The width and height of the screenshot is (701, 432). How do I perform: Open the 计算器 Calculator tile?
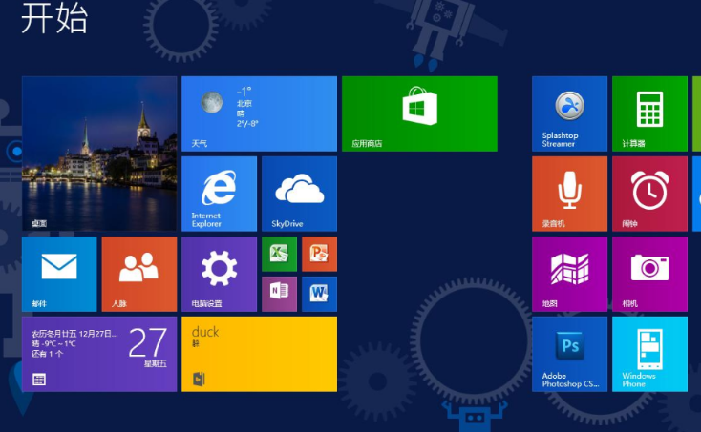pyautogui.click(x=649, y=113)
